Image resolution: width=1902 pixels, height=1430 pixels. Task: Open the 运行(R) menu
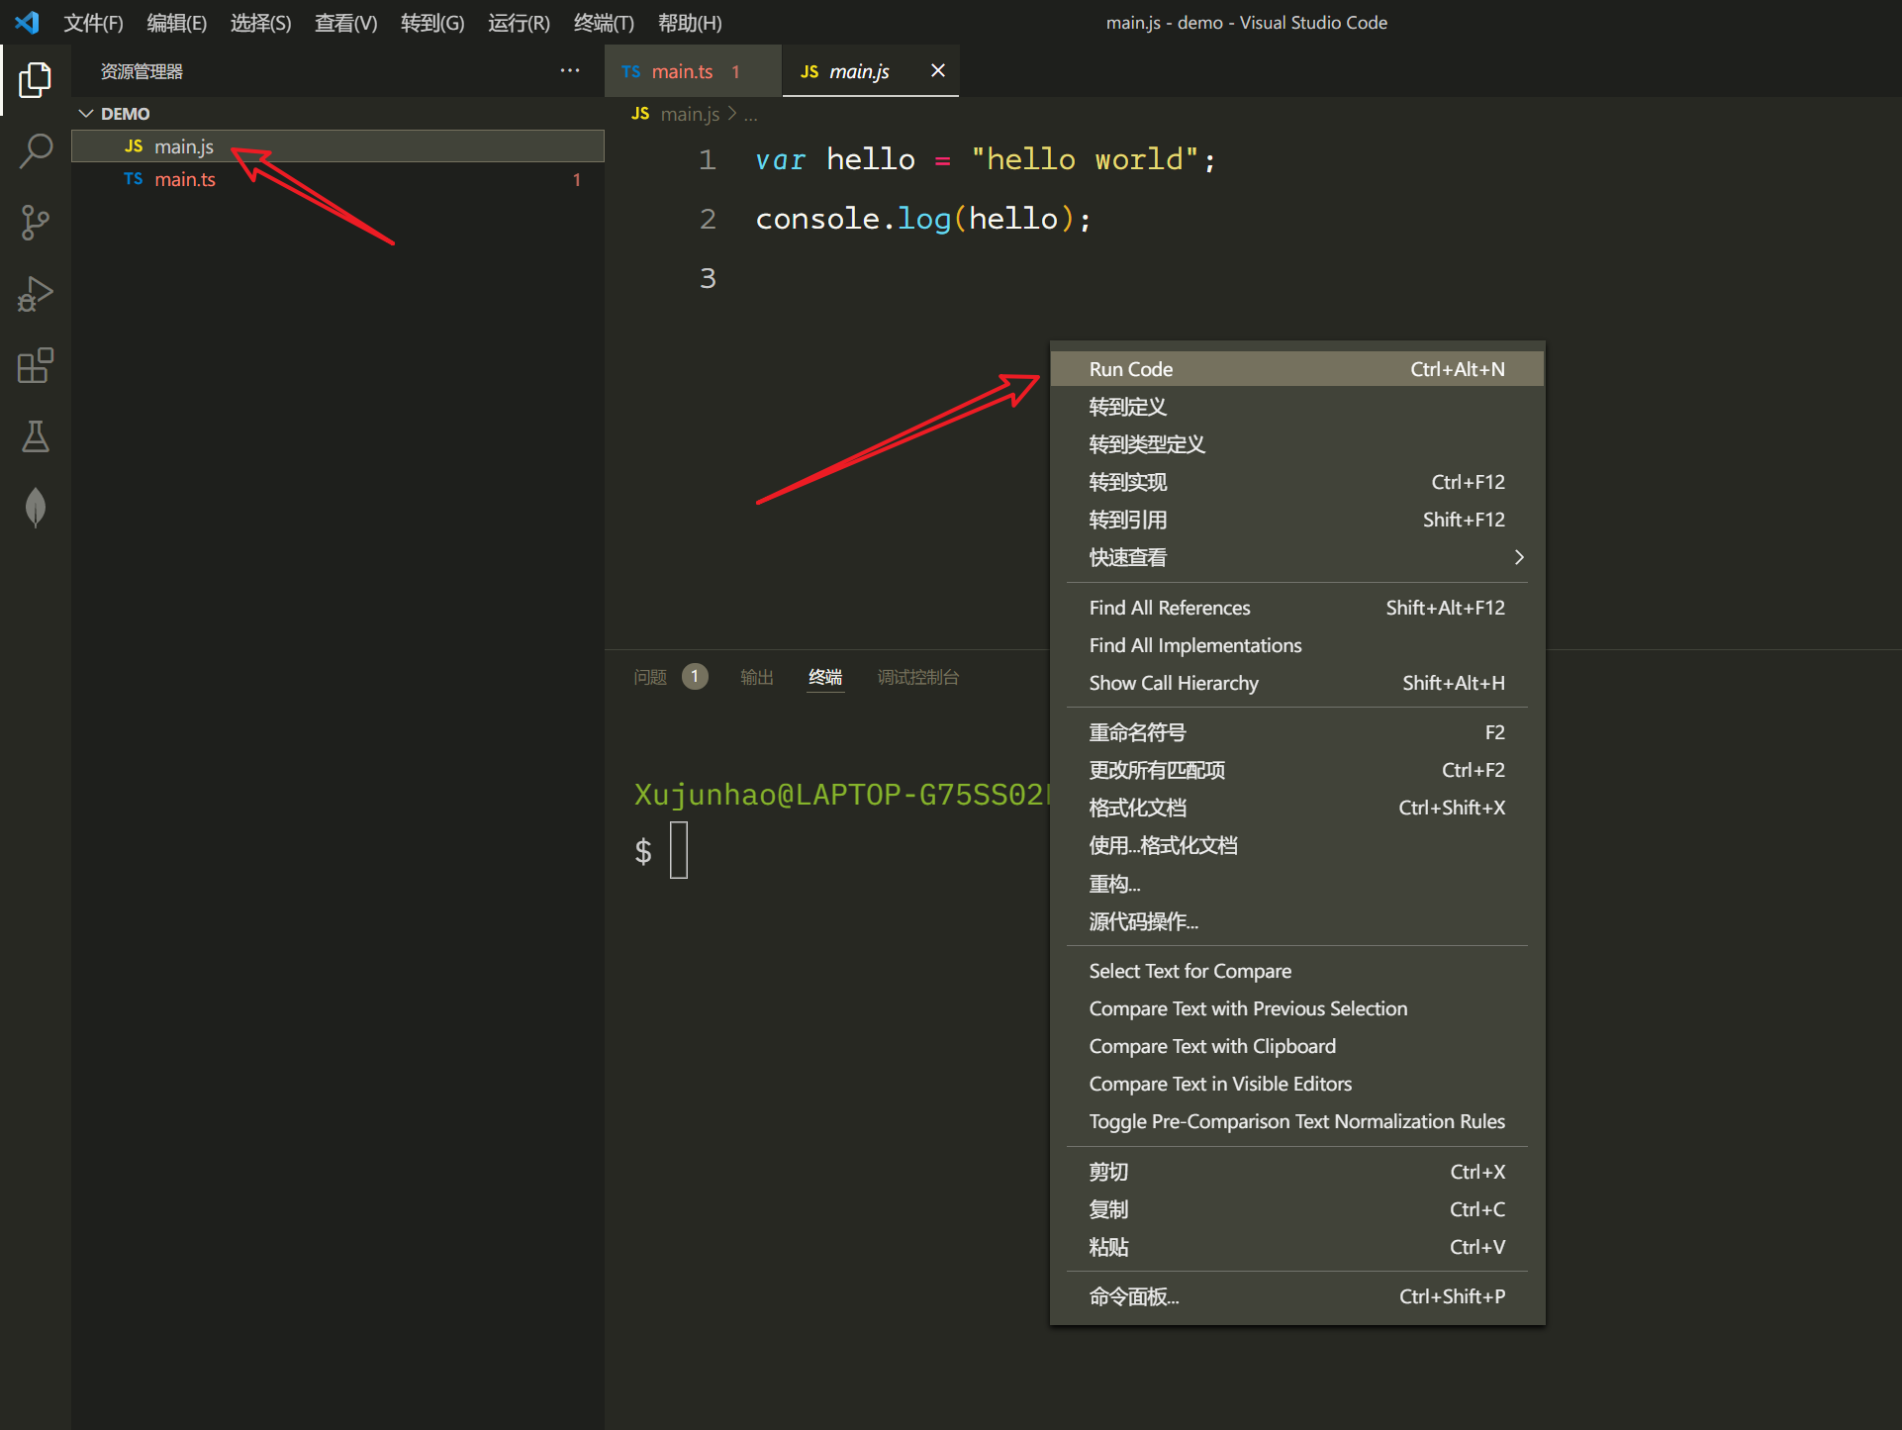[x=519, y=23]
